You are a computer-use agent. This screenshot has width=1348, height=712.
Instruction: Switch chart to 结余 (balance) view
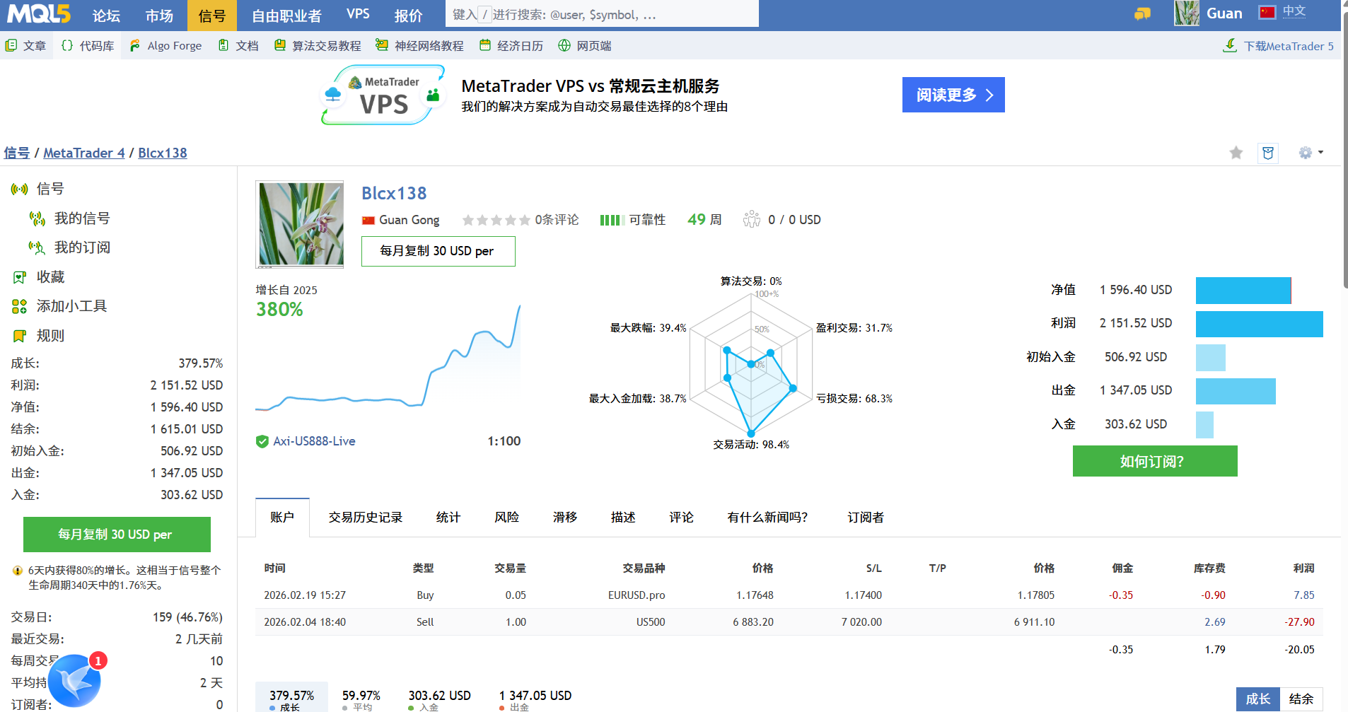tap(1301, 699)
